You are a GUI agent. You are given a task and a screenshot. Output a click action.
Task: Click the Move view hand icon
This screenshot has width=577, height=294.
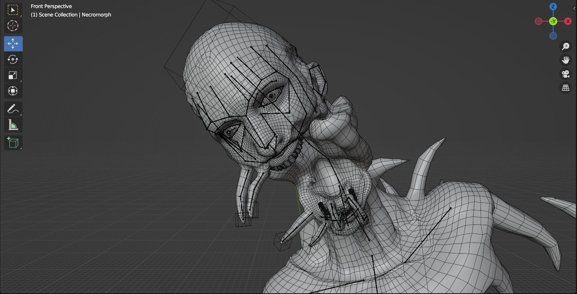coord(566,60)
